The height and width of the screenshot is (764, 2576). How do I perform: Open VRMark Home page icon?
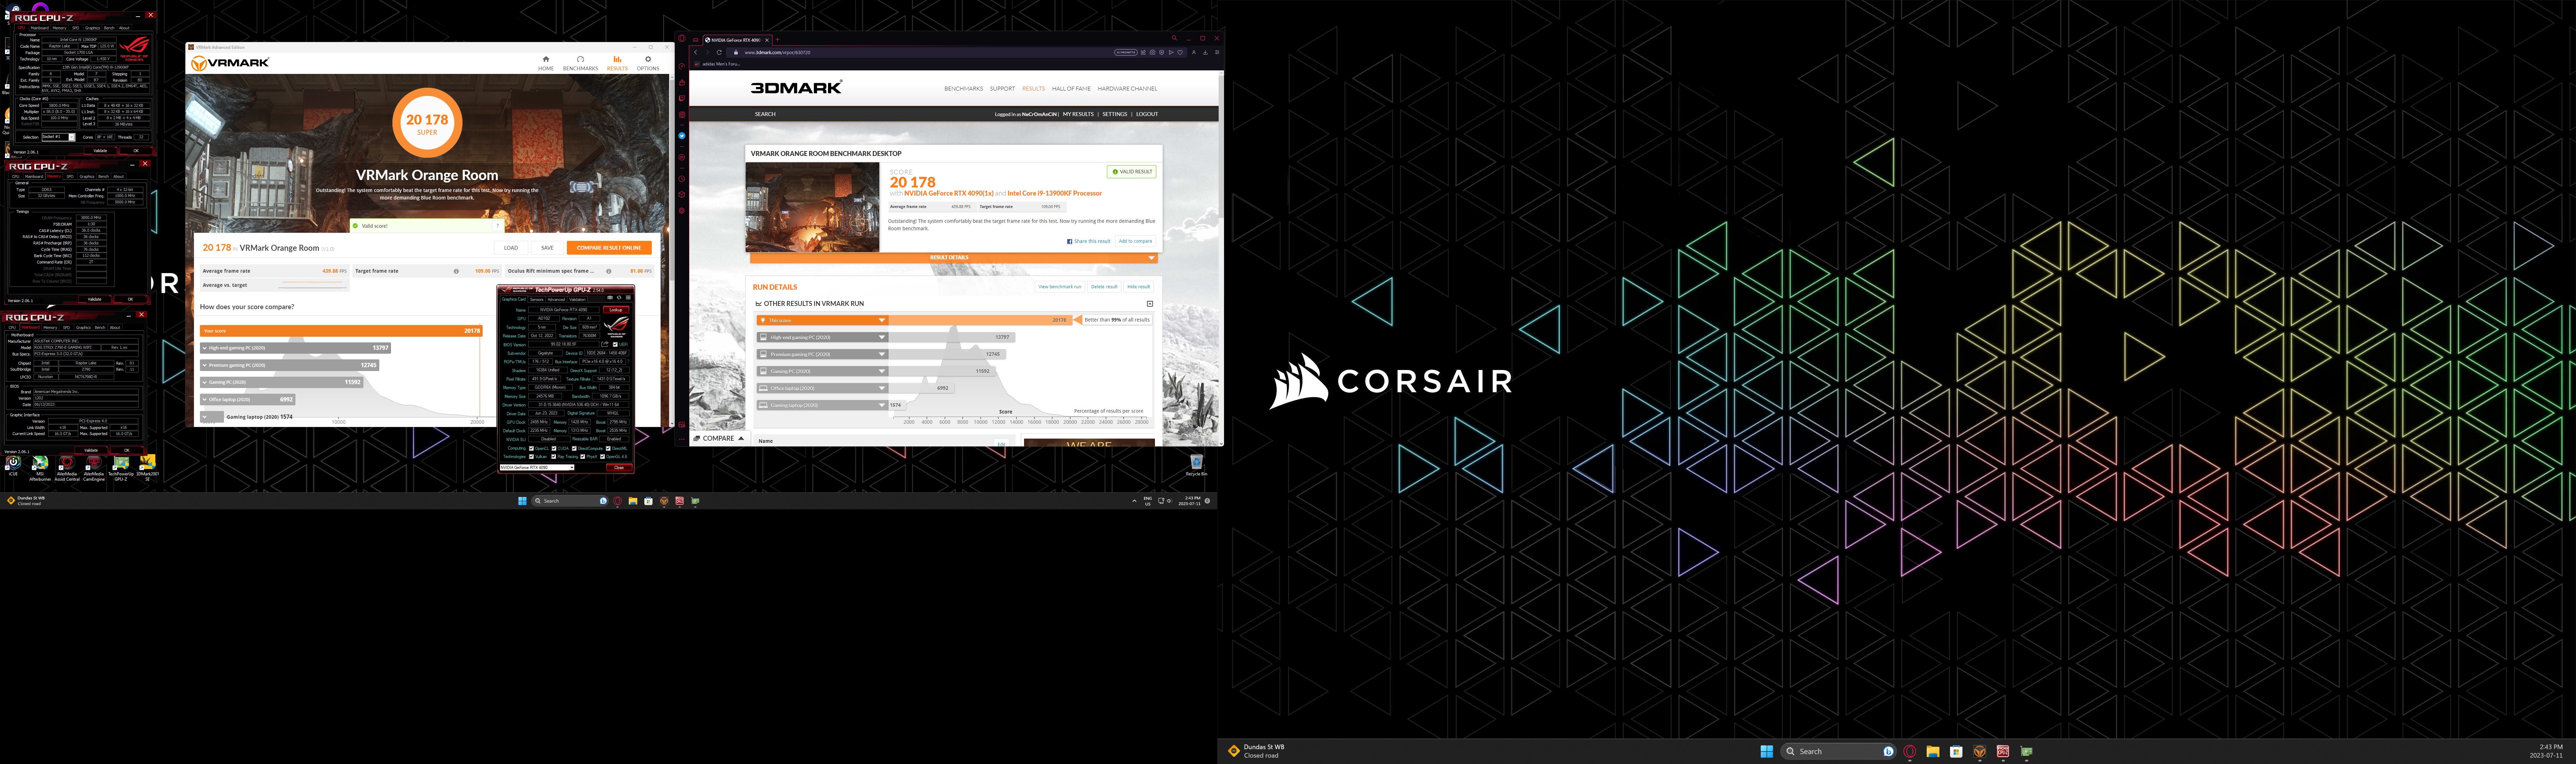546,59
